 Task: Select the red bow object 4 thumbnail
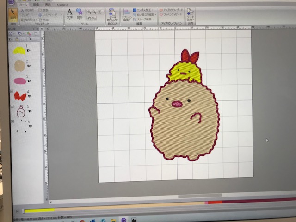20,96
